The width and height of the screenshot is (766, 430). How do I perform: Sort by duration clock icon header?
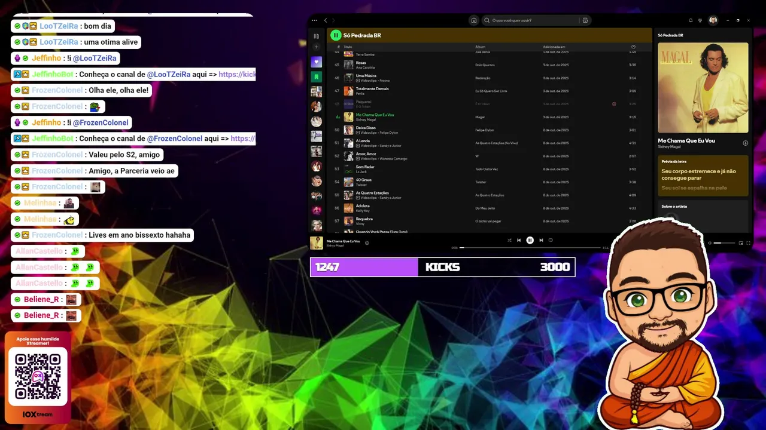[x=633, y=47]
